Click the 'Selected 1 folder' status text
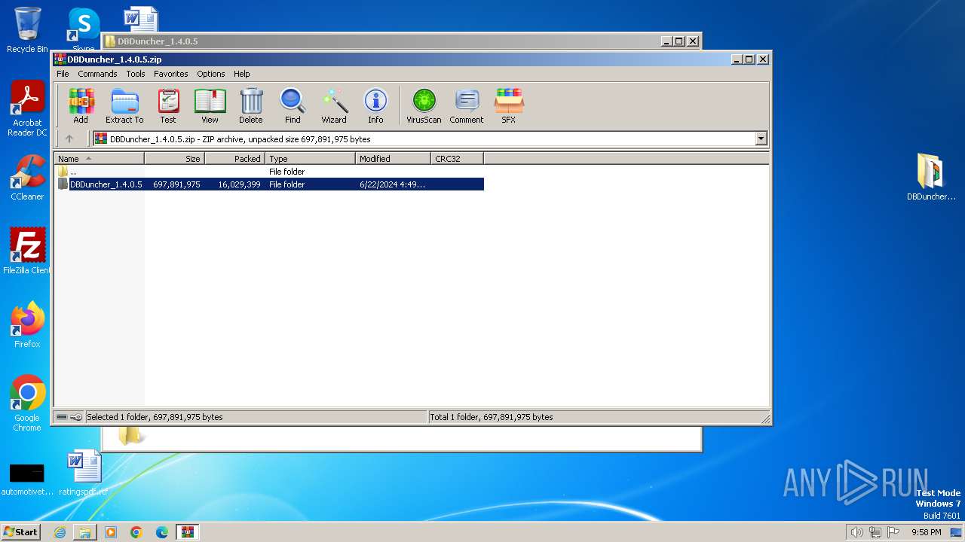The image size is (965, 542). coord(155,417)
